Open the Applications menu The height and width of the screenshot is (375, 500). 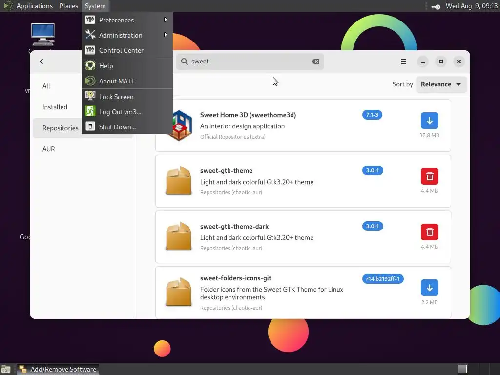pyautogui.click(x=35, y=6)
